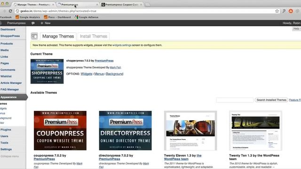
Task: Open Products in sidebar
Action: (7, 44)
